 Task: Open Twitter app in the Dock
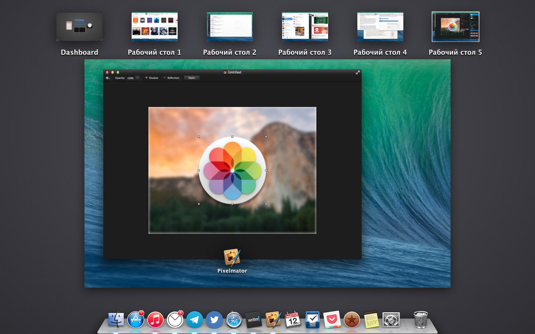pyautogui.click(x=214, y=320)
